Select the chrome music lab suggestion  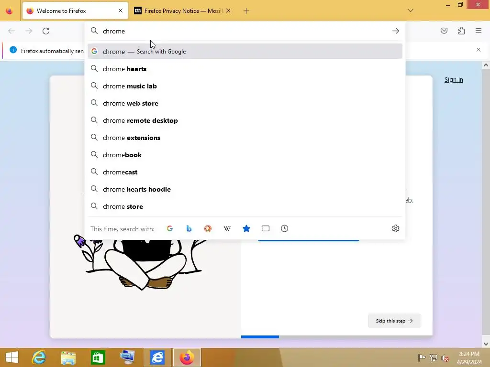click(245, 86)
